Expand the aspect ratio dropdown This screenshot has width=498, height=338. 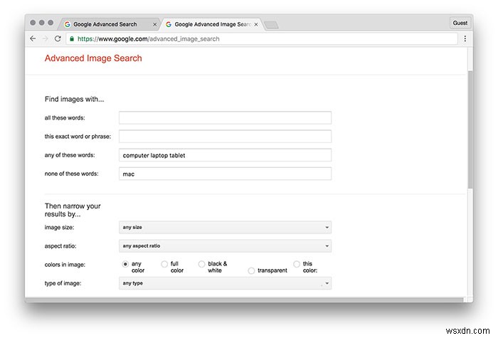pyautogui.click(x=225, y=246)
